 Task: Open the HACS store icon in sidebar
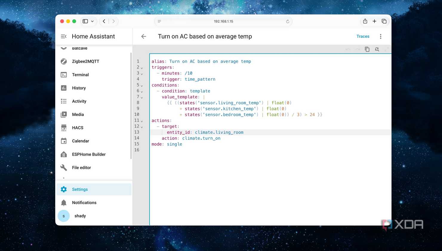point(64,128)
